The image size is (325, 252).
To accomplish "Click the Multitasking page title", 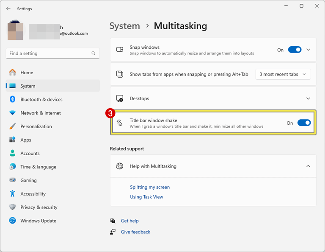I will (x=180, y=26).
